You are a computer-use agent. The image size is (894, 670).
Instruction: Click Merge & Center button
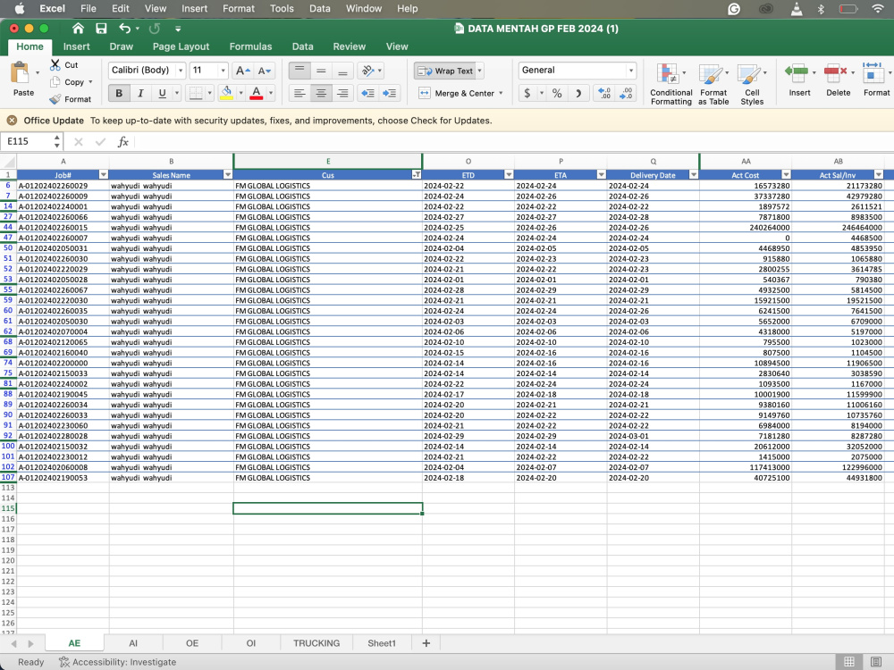coord(457,93)
